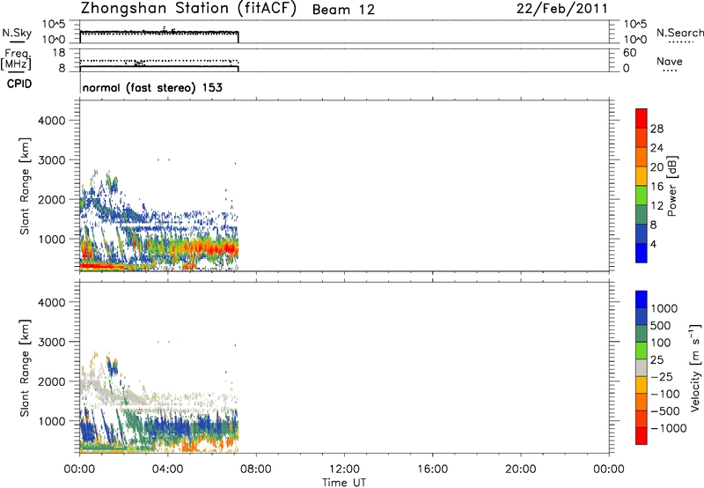Click the red segment of Power colorbar
704x488 pixels.
tap(641, 116)
